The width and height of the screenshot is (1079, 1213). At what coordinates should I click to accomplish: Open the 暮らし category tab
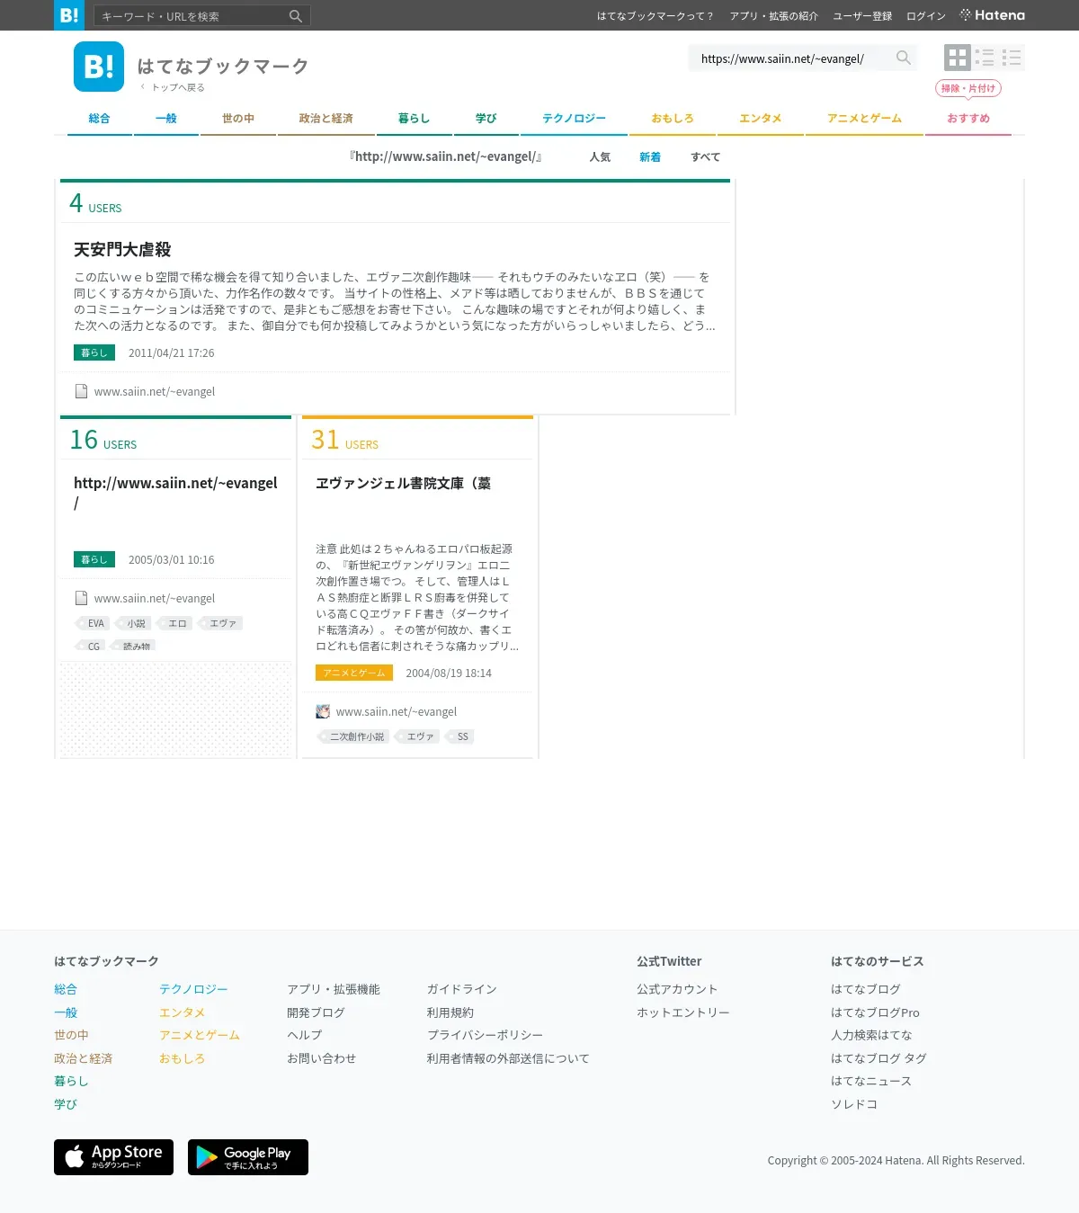(x=414, y=119)
